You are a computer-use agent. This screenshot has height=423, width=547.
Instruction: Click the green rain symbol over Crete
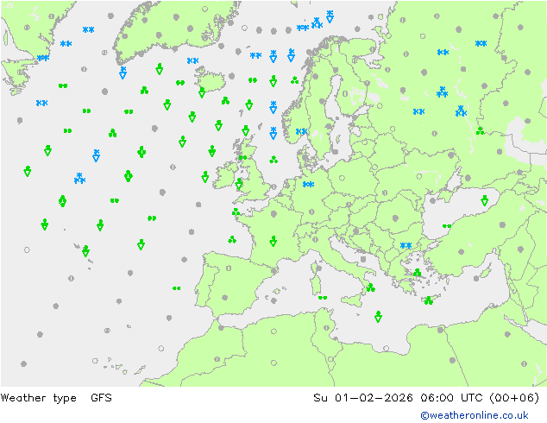click(x=429, y=300)
